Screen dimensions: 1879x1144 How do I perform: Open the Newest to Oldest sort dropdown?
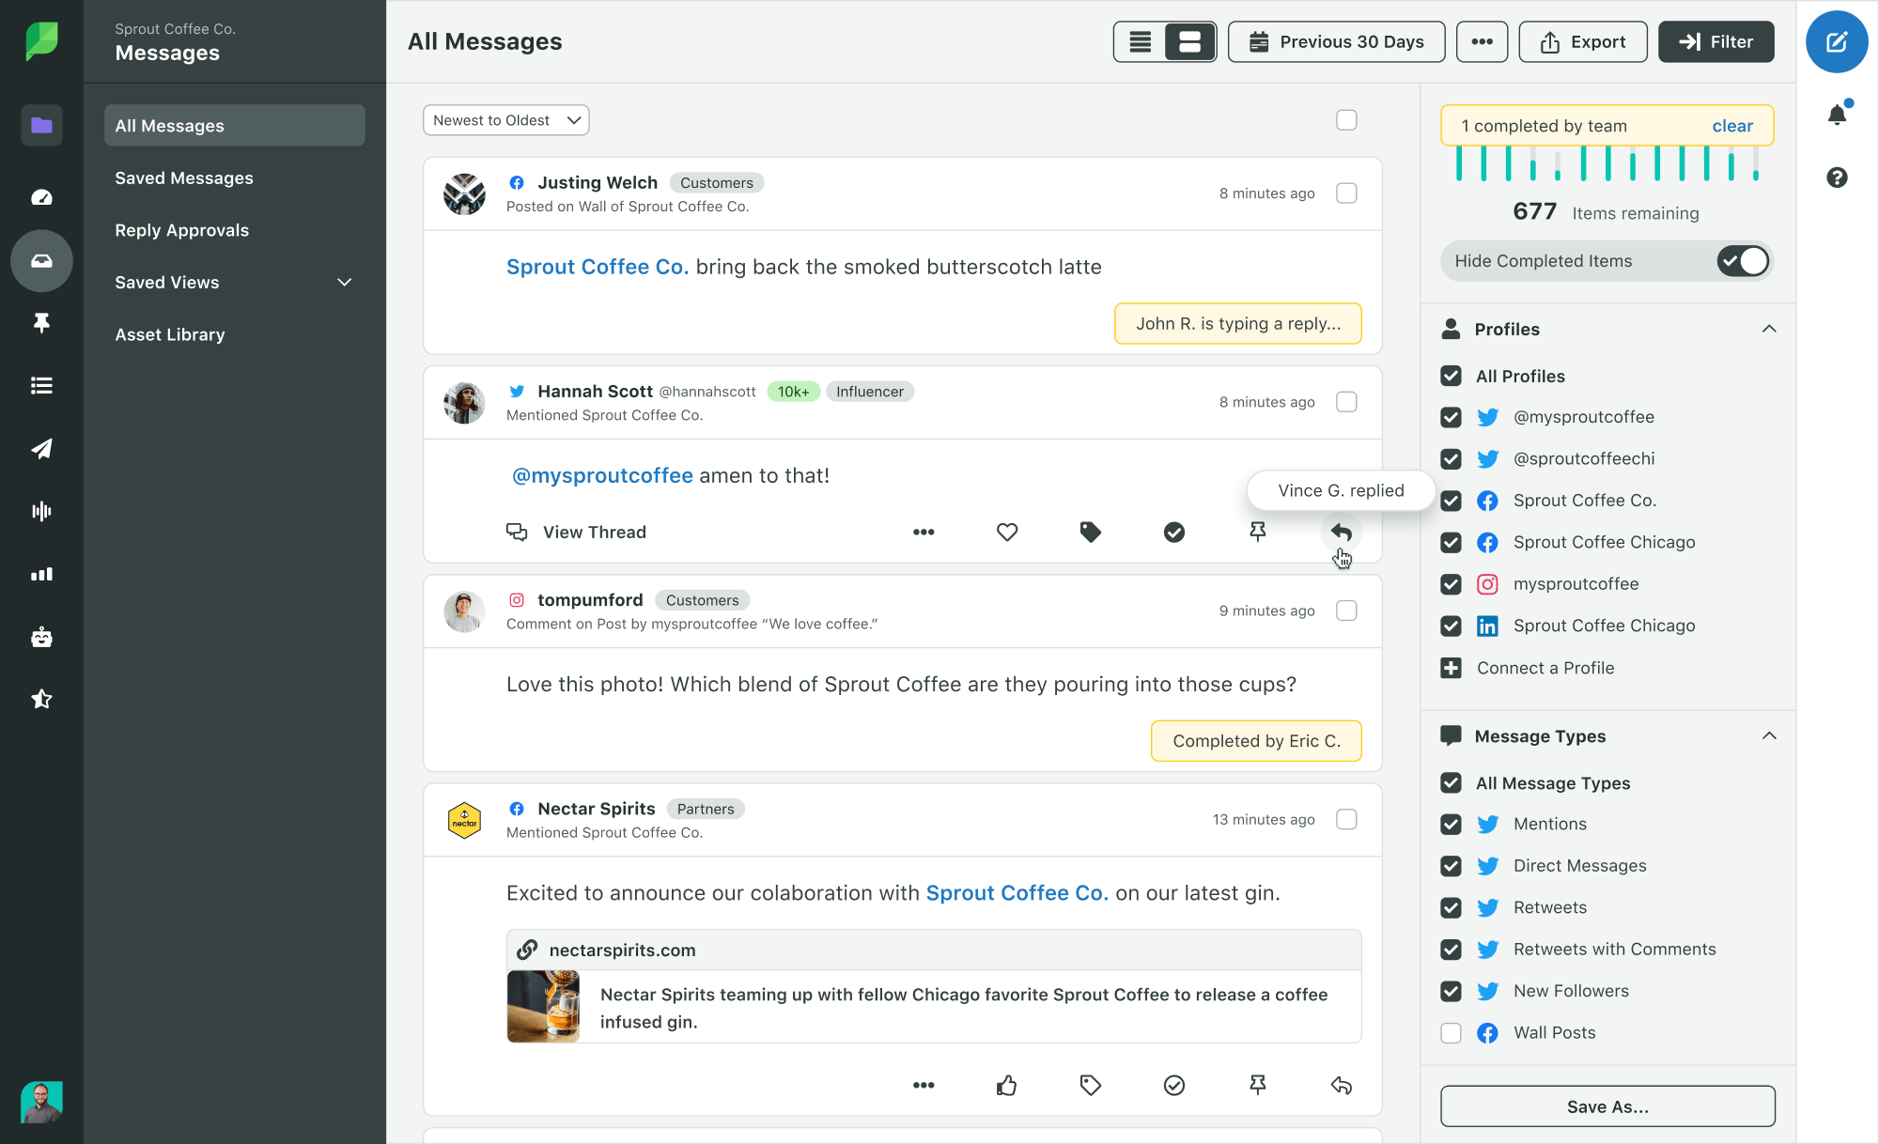[505, 119]
